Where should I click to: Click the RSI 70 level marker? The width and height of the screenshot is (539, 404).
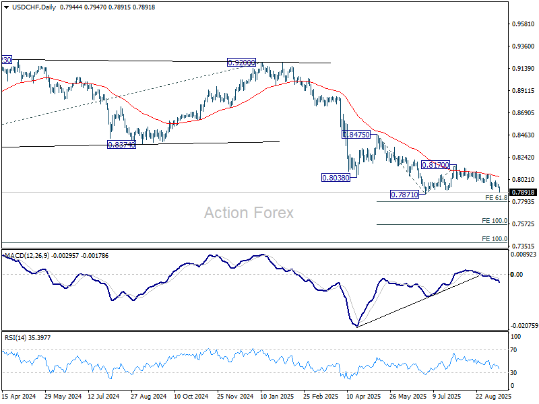[516, 350]
